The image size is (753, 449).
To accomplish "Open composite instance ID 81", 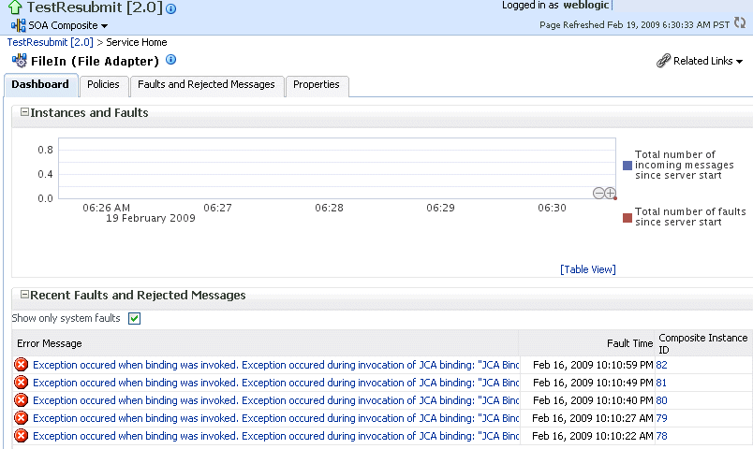I will 661,383.
